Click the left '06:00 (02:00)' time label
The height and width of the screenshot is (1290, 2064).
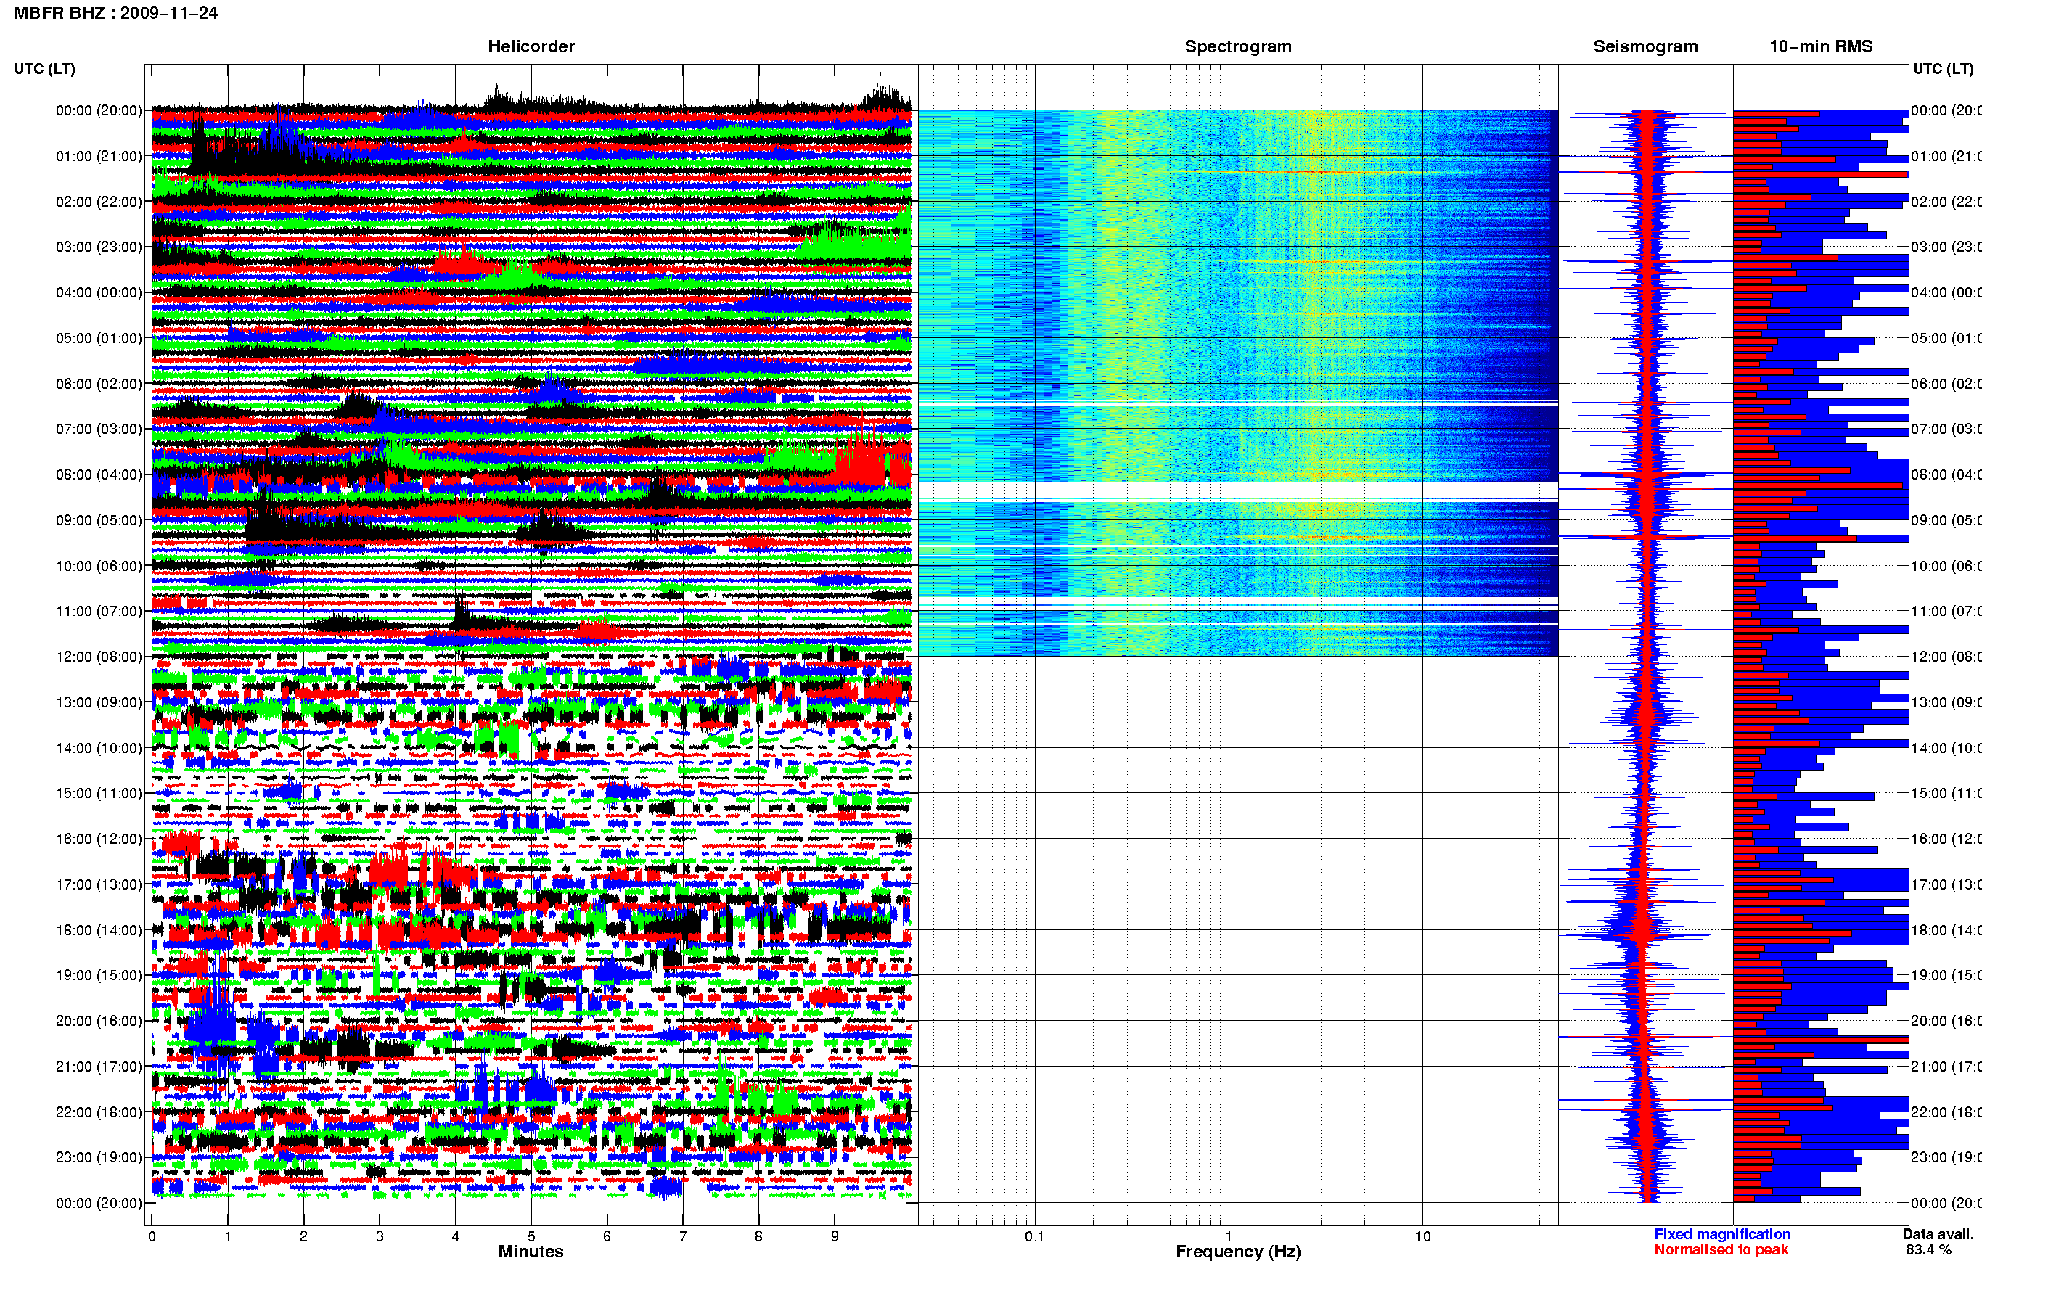pos(99,384)
